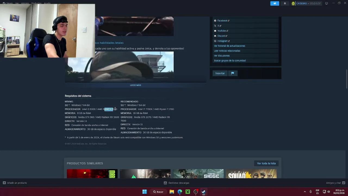Click the taskbar Buscar search box
The height and width of the screenshot is (196, 348).
pyautogui.click(x=158, y=192)
